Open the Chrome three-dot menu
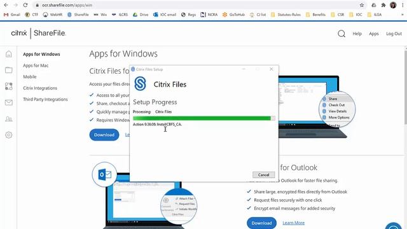407x229 pixels. [x=403, y=5]
